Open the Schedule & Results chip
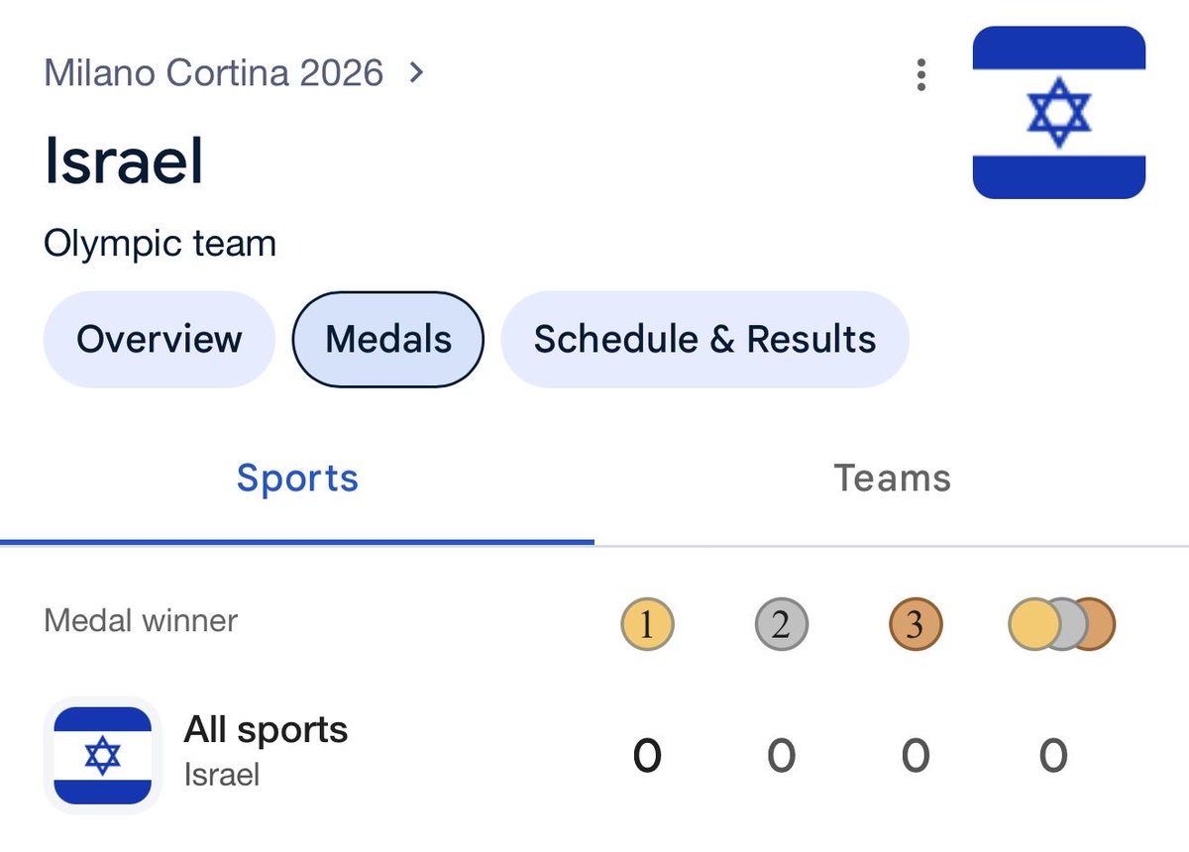 (704, 339)
